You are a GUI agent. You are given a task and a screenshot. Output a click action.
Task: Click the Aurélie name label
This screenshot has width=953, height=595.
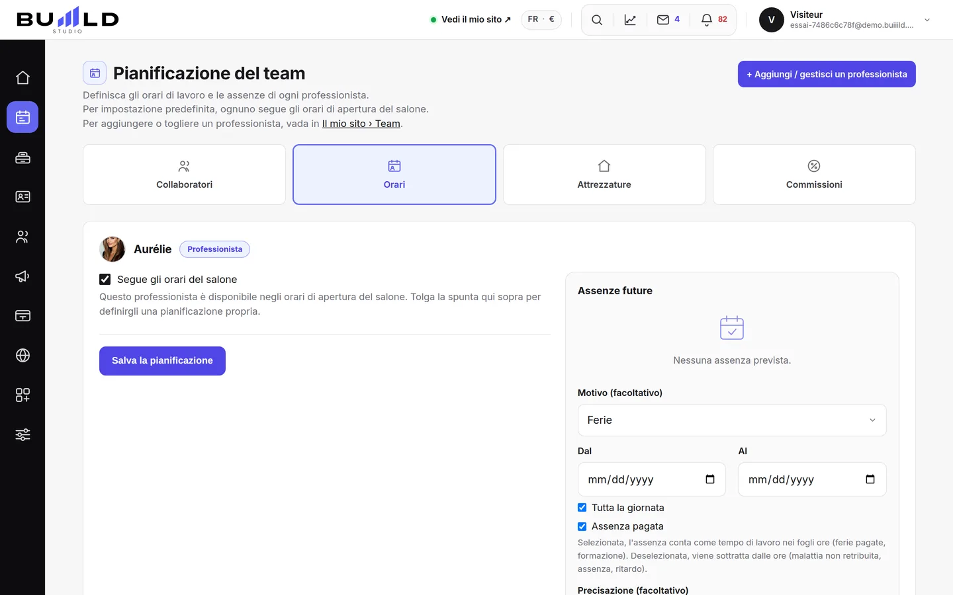tap(152, 249)
